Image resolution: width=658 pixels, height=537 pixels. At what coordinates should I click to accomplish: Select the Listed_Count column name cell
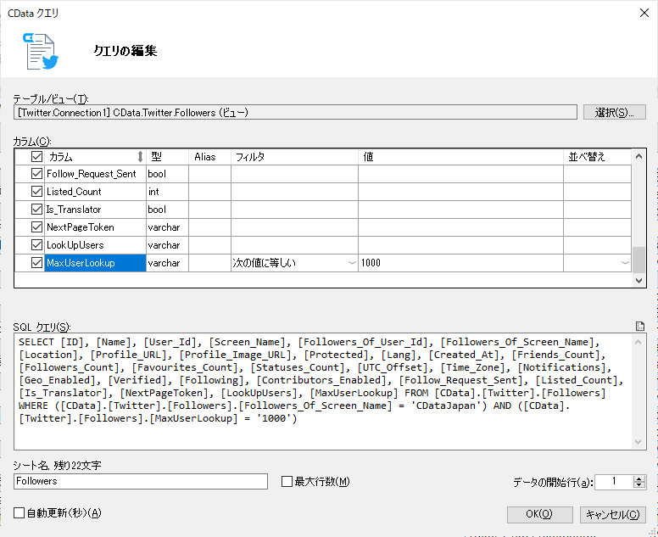[x=95, y=192]
